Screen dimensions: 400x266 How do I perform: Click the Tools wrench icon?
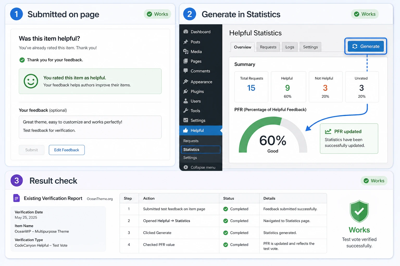click(186, 111)
